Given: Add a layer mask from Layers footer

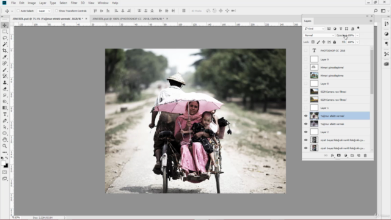Looking at the screenshot, I should (x=338, y=155).
